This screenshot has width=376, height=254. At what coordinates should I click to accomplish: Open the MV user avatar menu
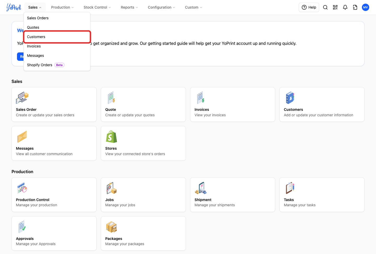(x=366, y=7)
